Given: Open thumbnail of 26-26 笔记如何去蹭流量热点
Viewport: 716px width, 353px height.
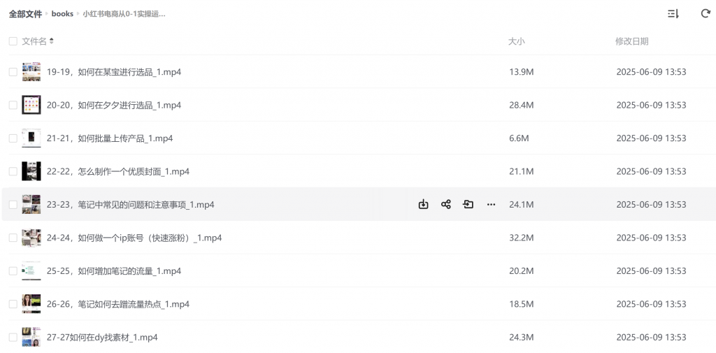Looking at the screenshot, I should pyautogui.click(x=31, y=304).
